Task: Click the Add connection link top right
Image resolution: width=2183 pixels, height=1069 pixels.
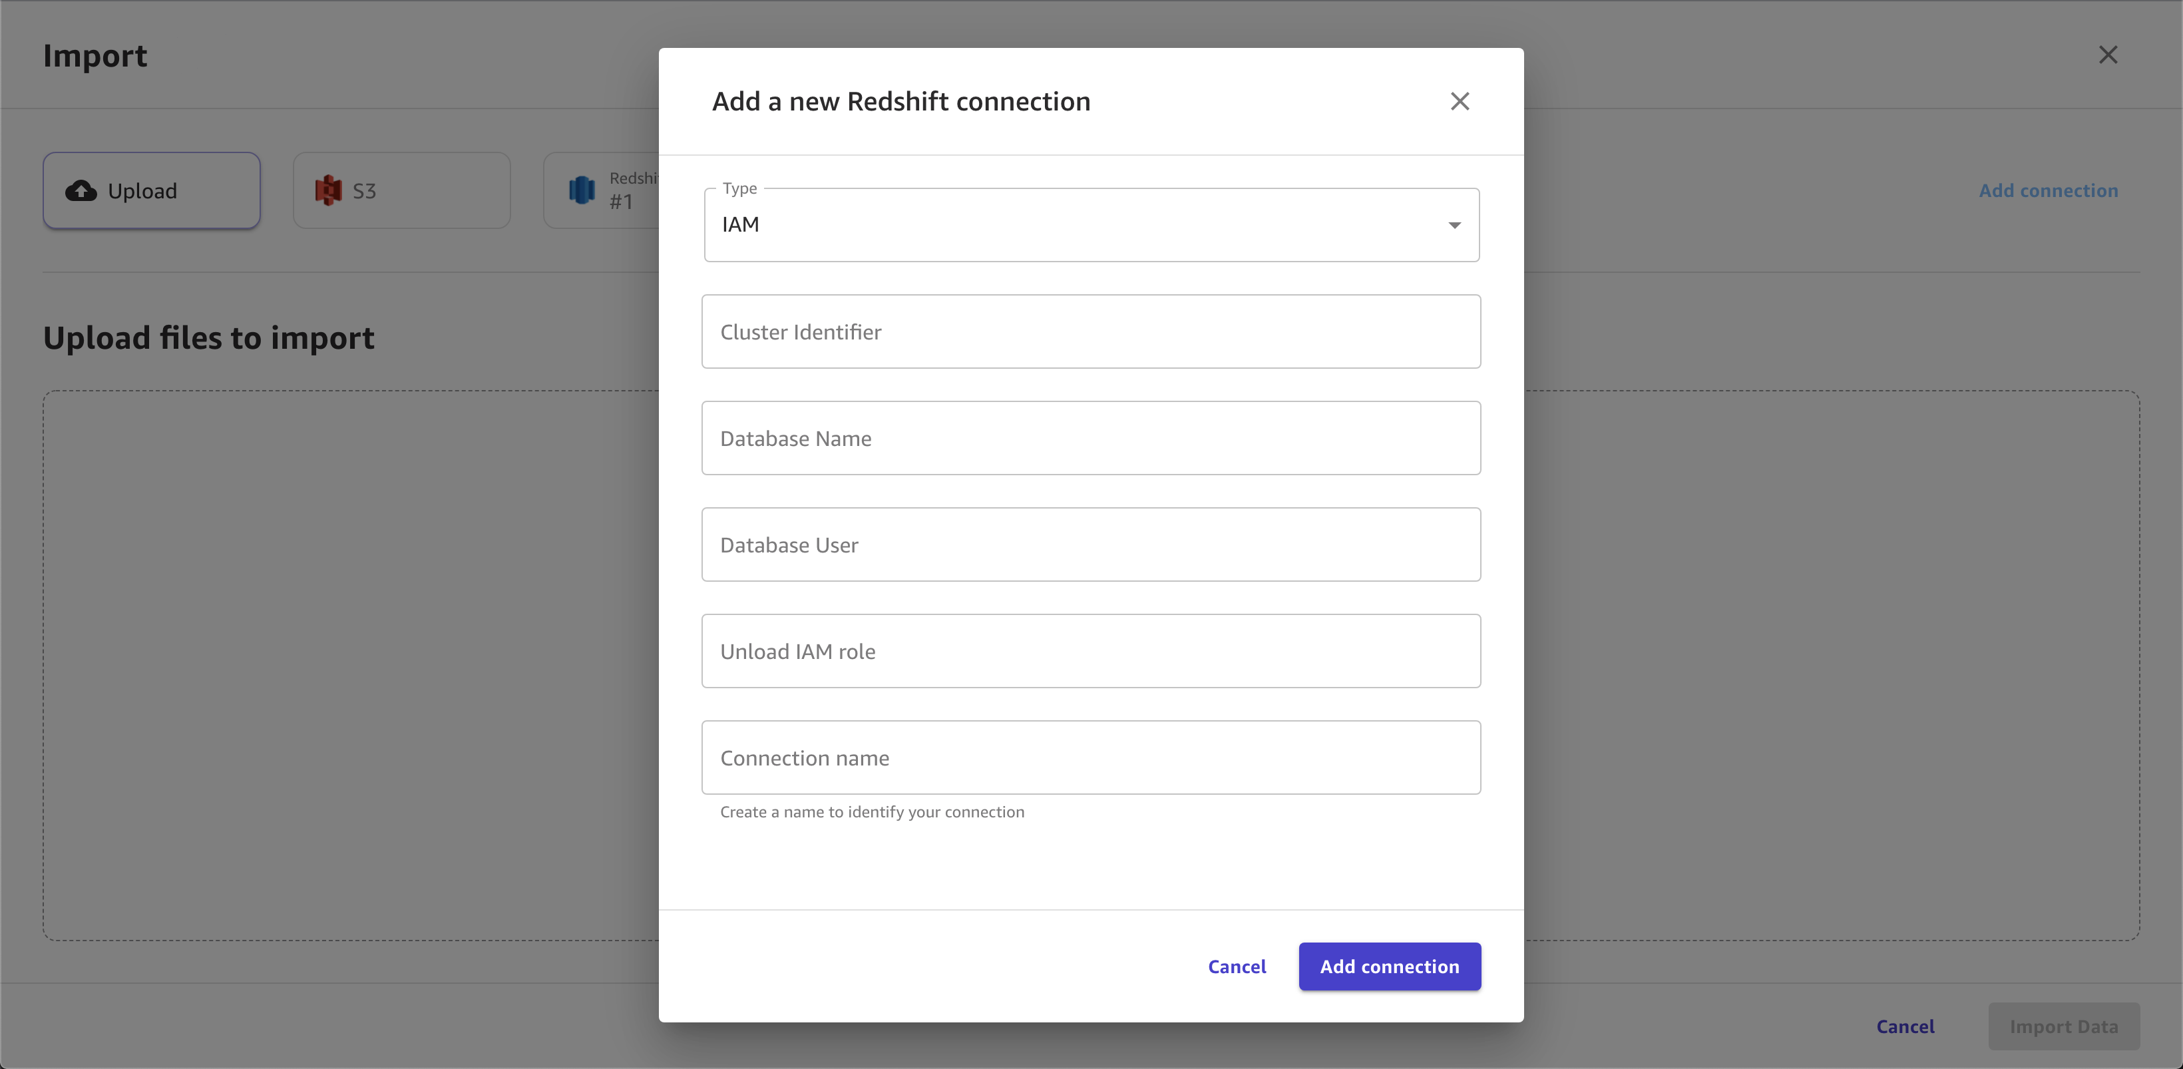Action: tap(2048, 189)
